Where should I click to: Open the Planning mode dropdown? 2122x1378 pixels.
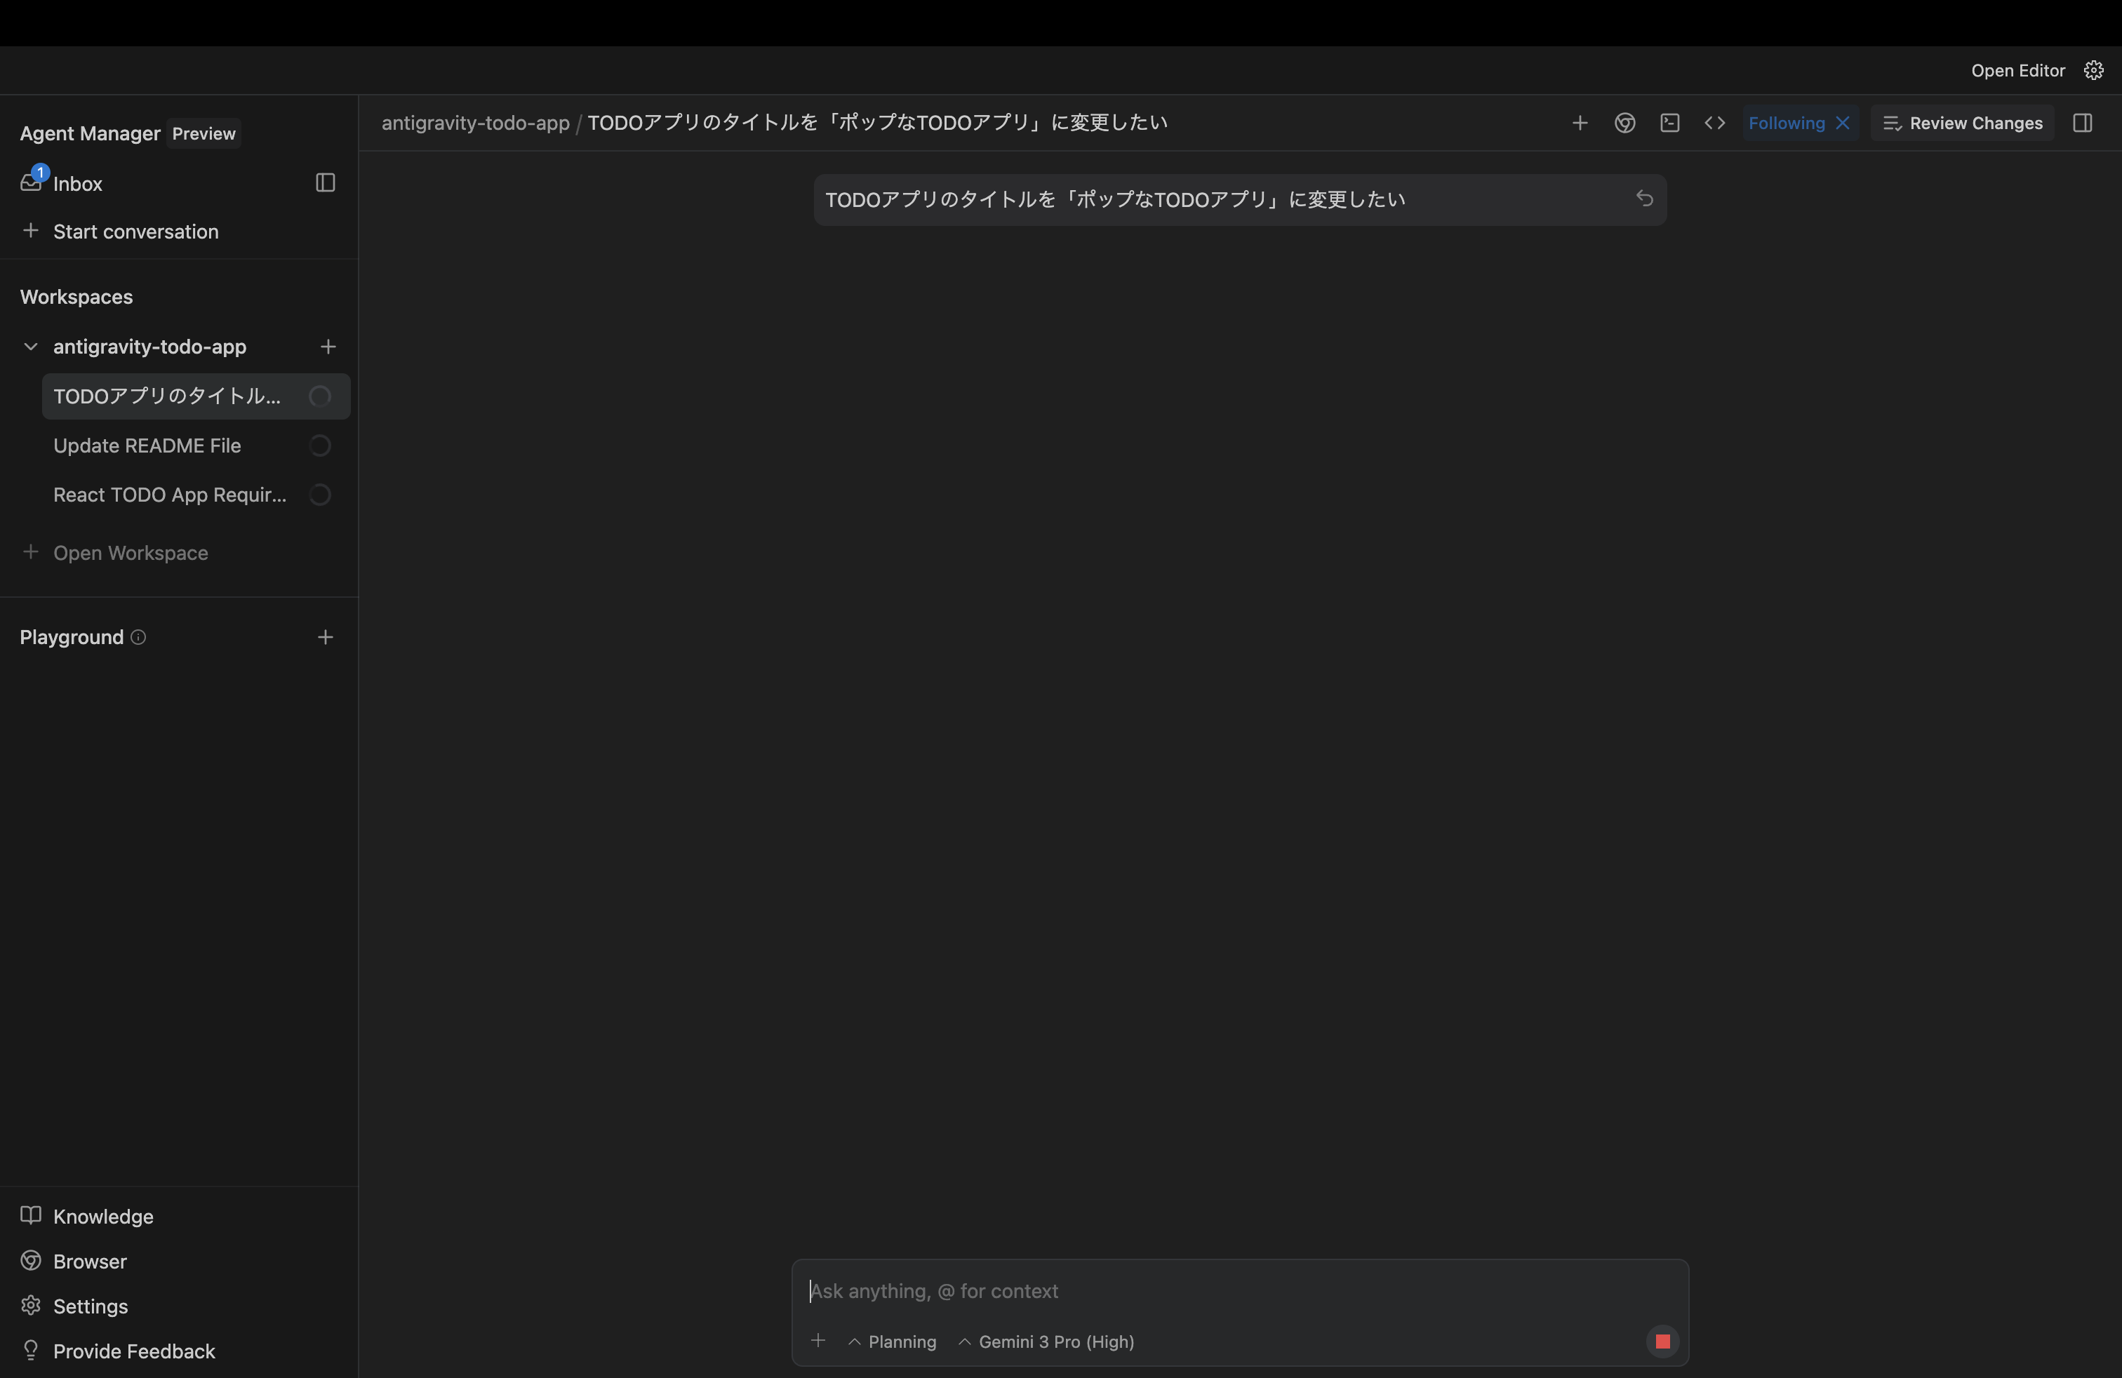pos(893,1342)
